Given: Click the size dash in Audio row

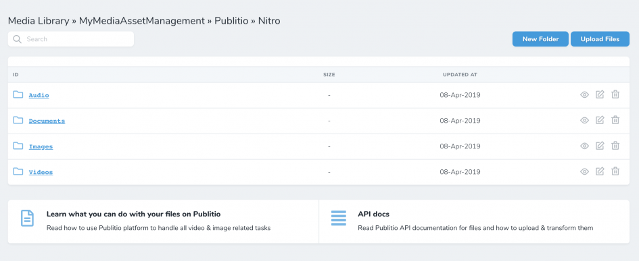Looking at the screenshot, I should click(329, 95).
